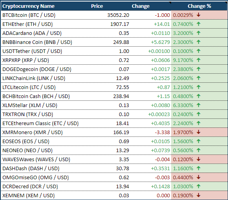Screen dimensions: 228x200
Task: Click the up arrow in the Dash row
Action: [x=199, y=168]
